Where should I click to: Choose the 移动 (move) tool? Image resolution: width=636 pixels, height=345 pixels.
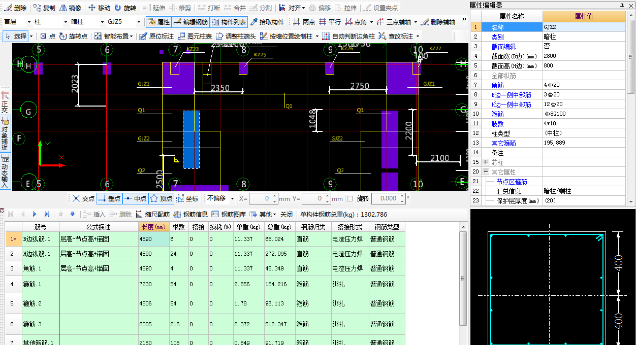click(99, 8)
